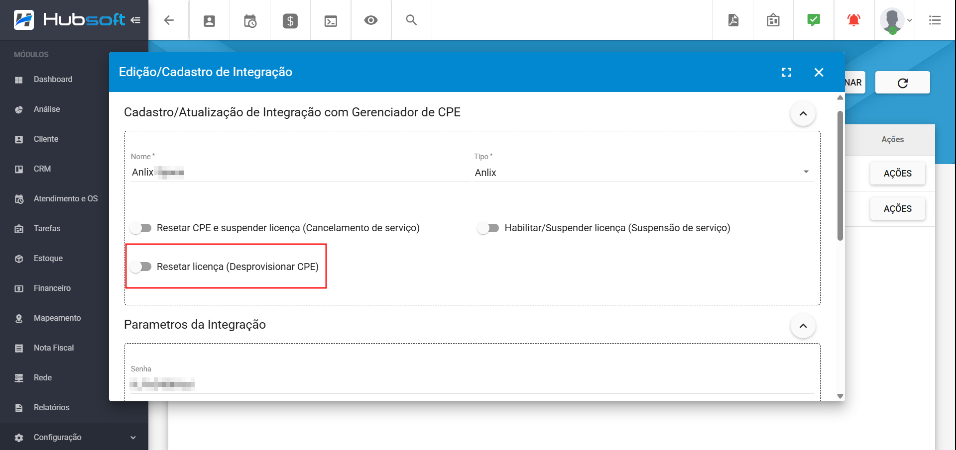956x450 pixels.
Task: Collapse the sidebar with the arrow icon
Action: [x=135, y=20]
